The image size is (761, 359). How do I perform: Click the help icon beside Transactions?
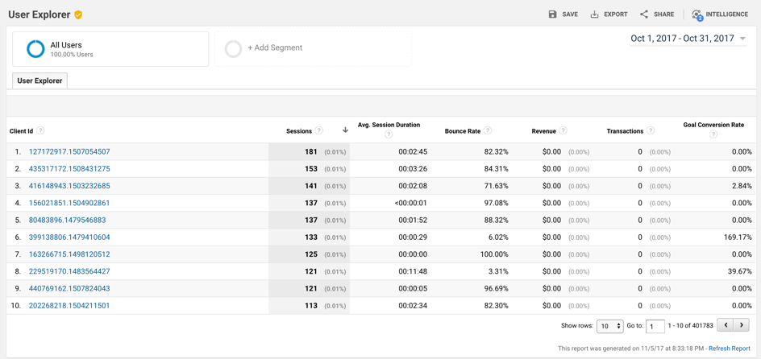pos(651,131)
